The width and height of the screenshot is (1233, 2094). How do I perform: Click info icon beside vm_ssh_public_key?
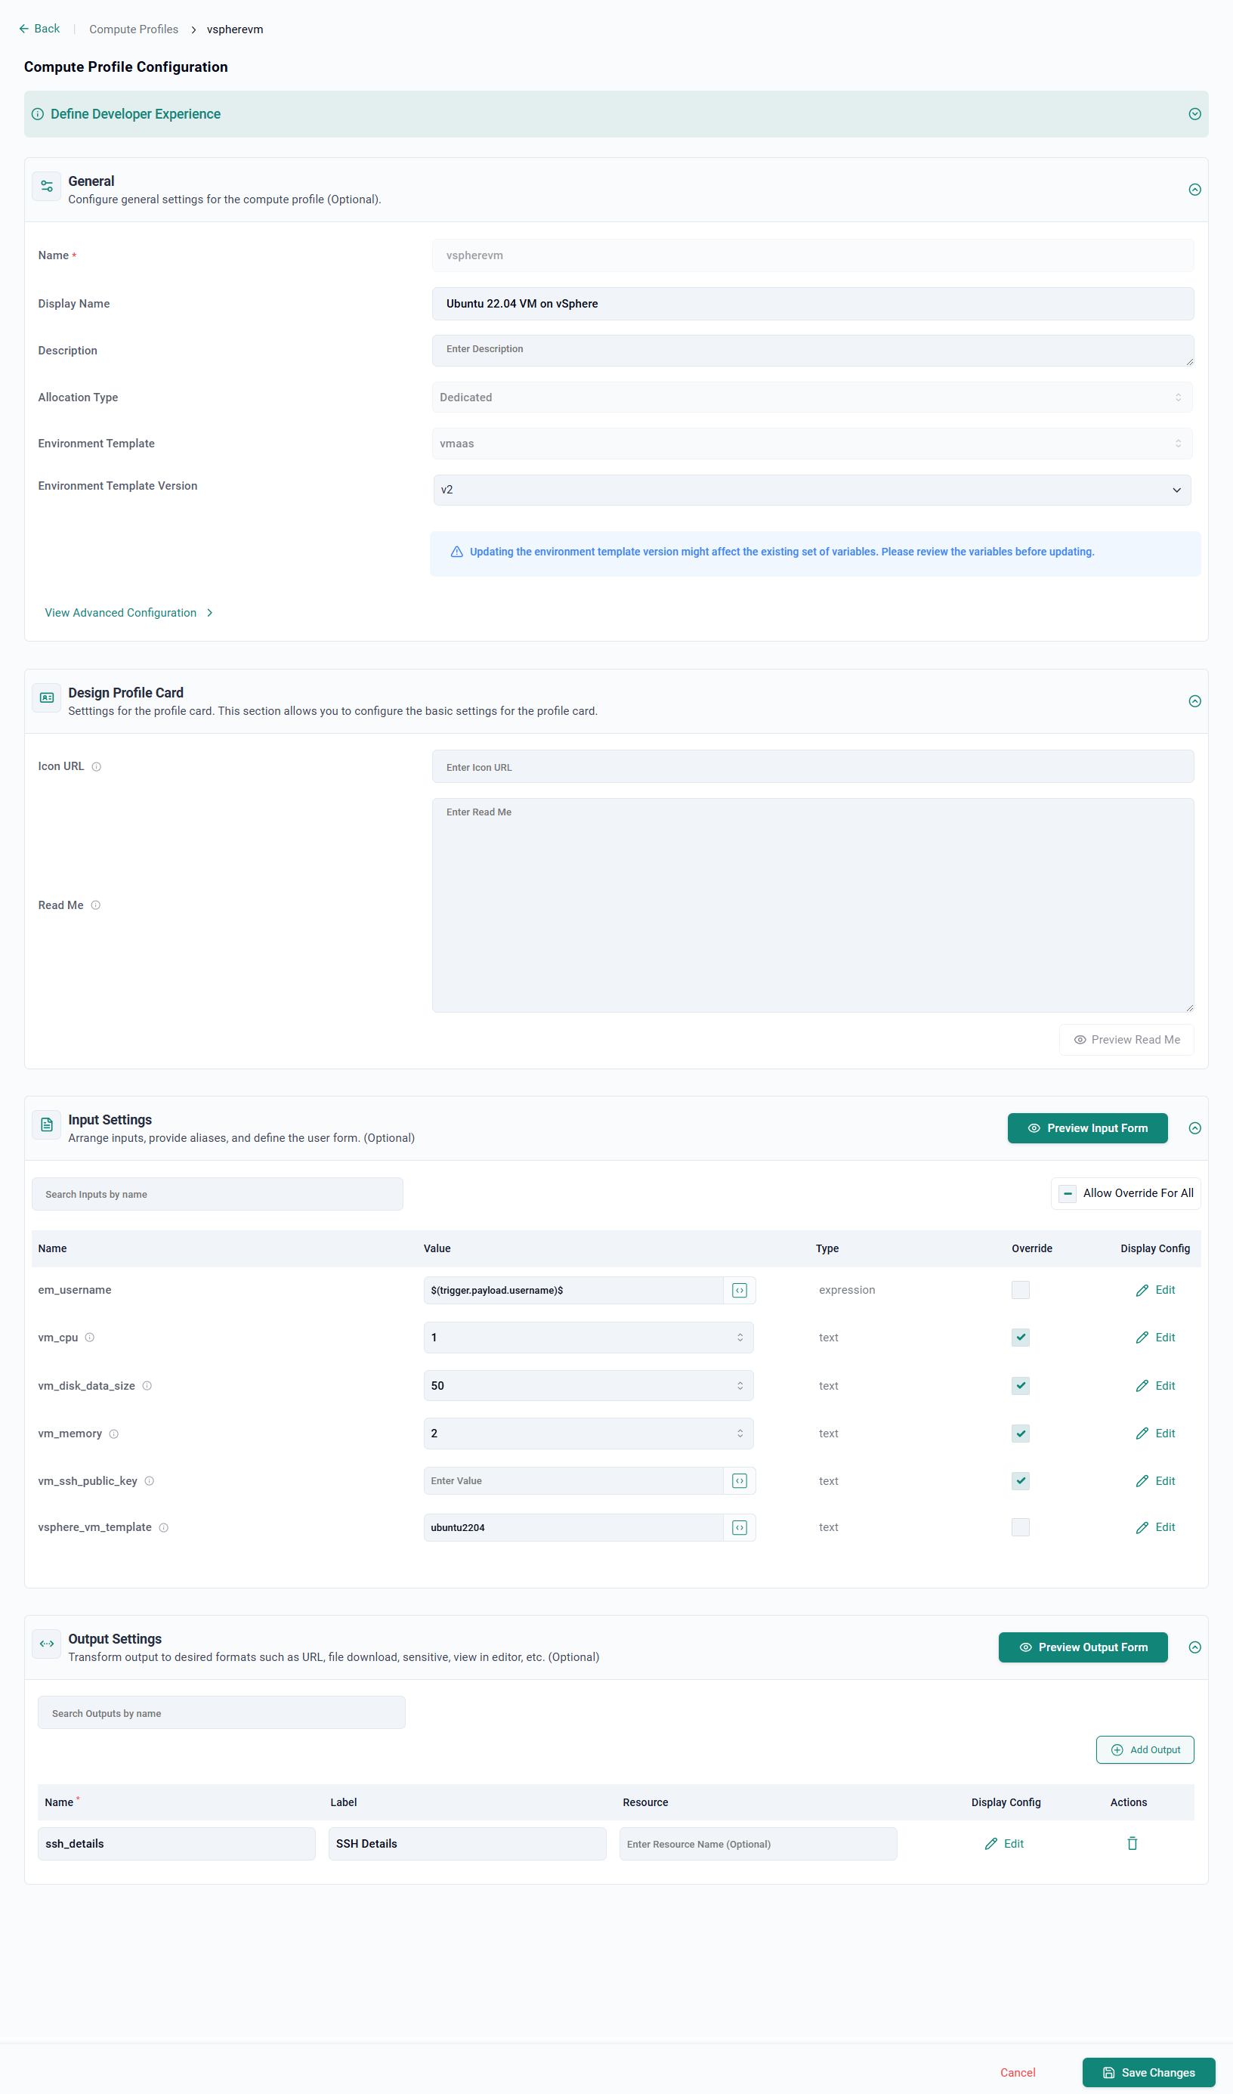point(150,1482)
